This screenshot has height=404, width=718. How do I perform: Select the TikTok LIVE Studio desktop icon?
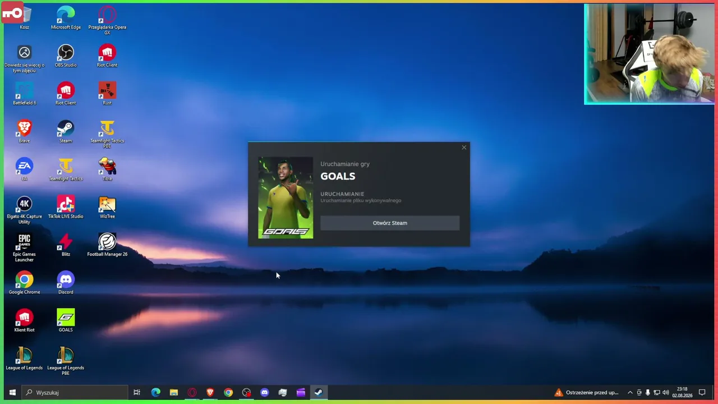coord(66,208)
